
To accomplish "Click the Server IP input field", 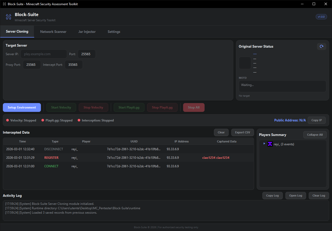I will pos(44,54).
